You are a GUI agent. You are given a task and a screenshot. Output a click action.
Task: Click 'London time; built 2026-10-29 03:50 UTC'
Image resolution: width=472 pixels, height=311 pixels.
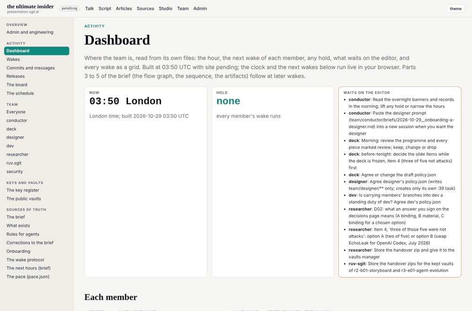(139, 116)
